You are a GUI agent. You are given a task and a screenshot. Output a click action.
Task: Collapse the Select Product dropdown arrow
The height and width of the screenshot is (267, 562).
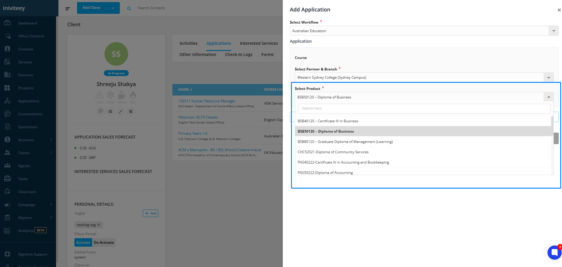click(548, 97)
